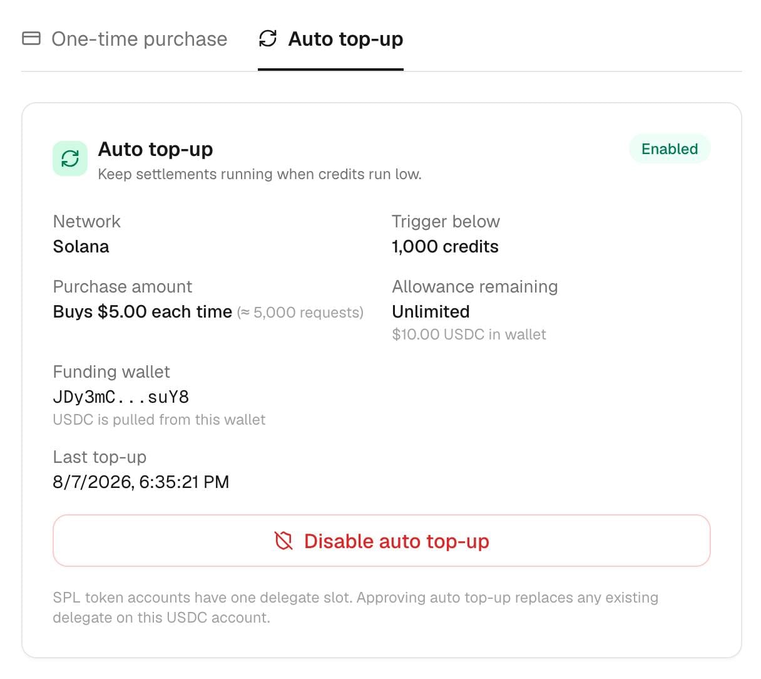Switch to the One-time purchase tab

click(x=125, y=39)
